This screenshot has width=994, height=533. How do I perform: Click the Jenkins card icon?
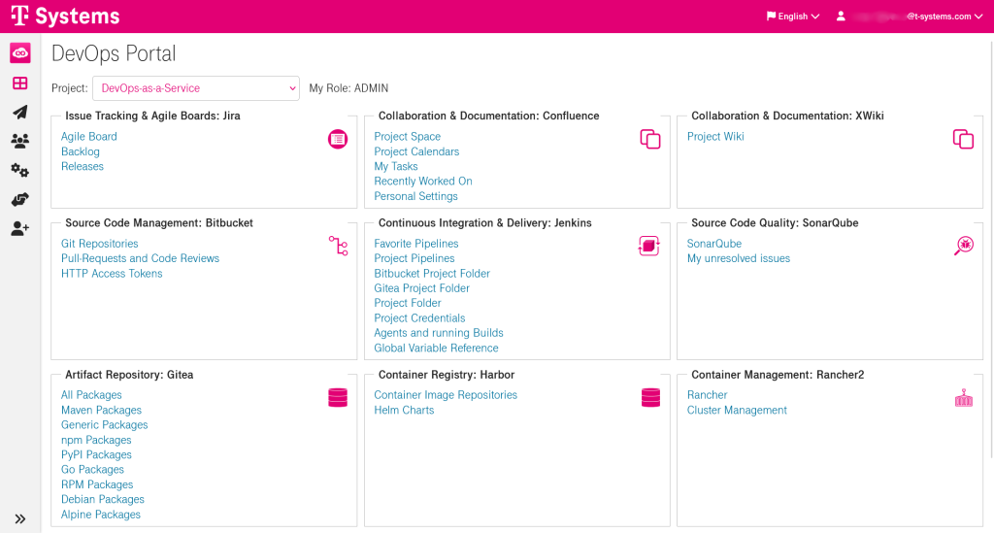(649, 246)
